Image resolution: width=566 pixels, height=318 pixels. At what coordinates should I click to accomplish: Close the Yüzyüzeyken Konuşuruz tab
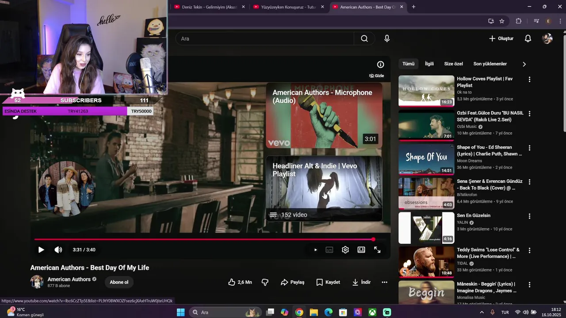[x=322, y=7]
